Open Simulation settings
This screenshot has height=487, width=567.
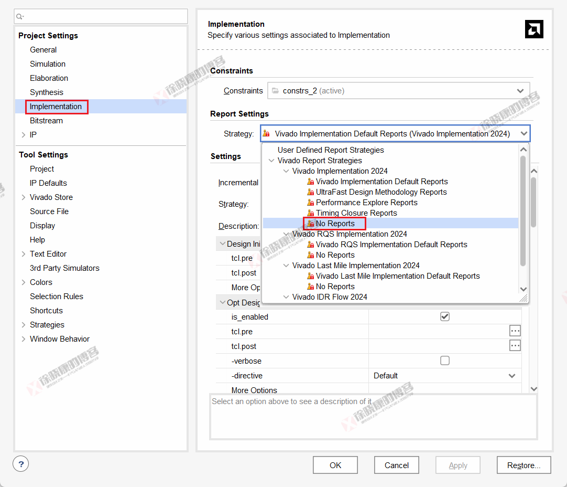(48, 63)
